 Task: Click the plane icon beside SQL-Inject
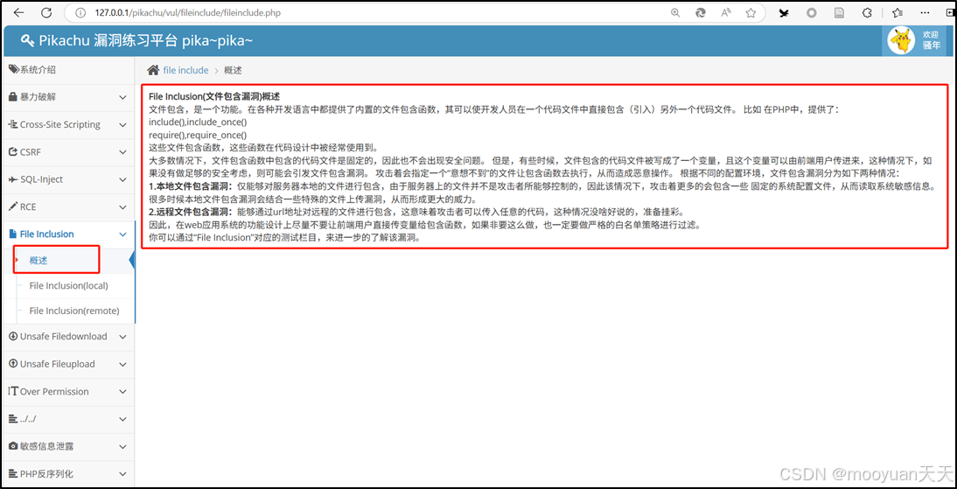pyautogui.click(x=13, y=179)
